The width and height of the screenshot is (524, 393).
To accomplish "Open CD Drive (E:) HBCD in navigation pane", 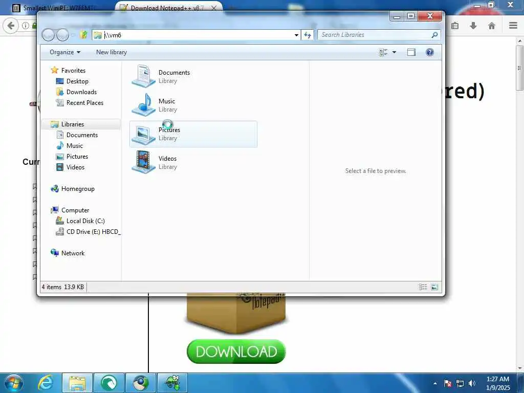I will [93, 232].
